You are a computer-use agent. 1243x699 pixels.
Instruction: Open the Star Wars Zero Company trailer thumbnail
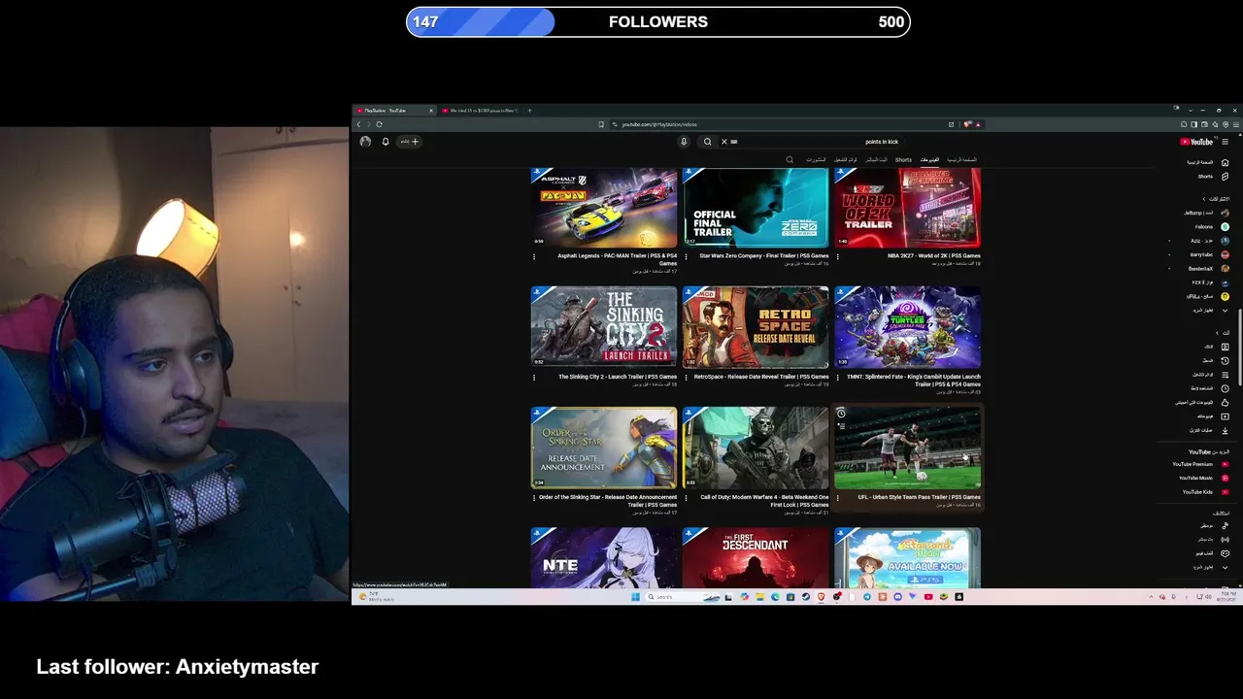click(756, 208)
